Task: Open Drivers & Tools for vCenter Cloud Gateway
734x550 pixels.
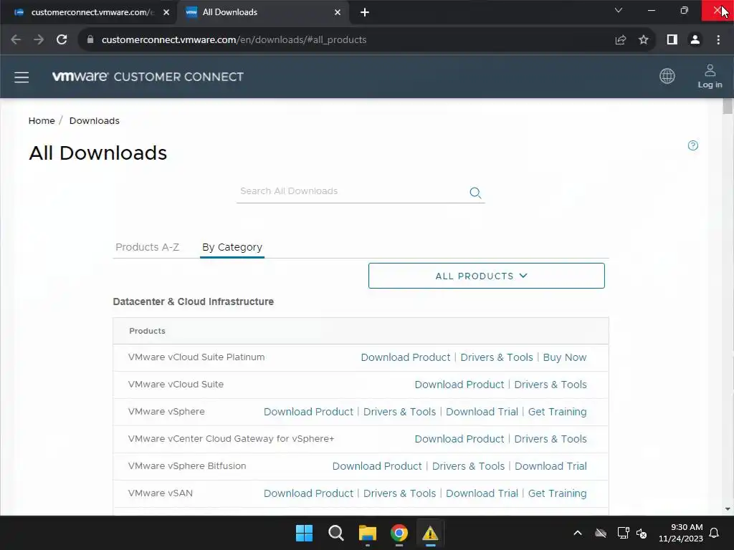Action: pos(550,439)
